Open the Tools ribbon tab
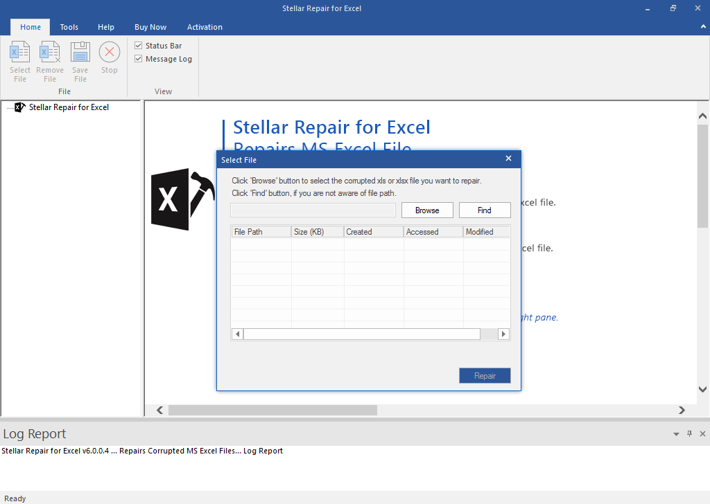Screen dimensions: 710x504 click(69, 27)
